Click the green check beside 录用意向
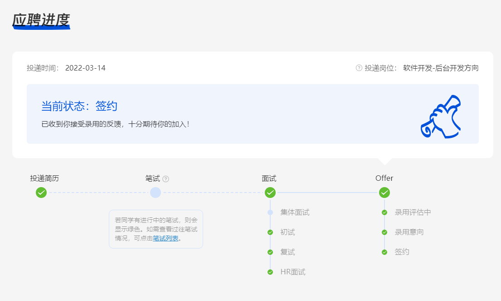The height and width of the screenshot is (301, 501). point(384,232)
